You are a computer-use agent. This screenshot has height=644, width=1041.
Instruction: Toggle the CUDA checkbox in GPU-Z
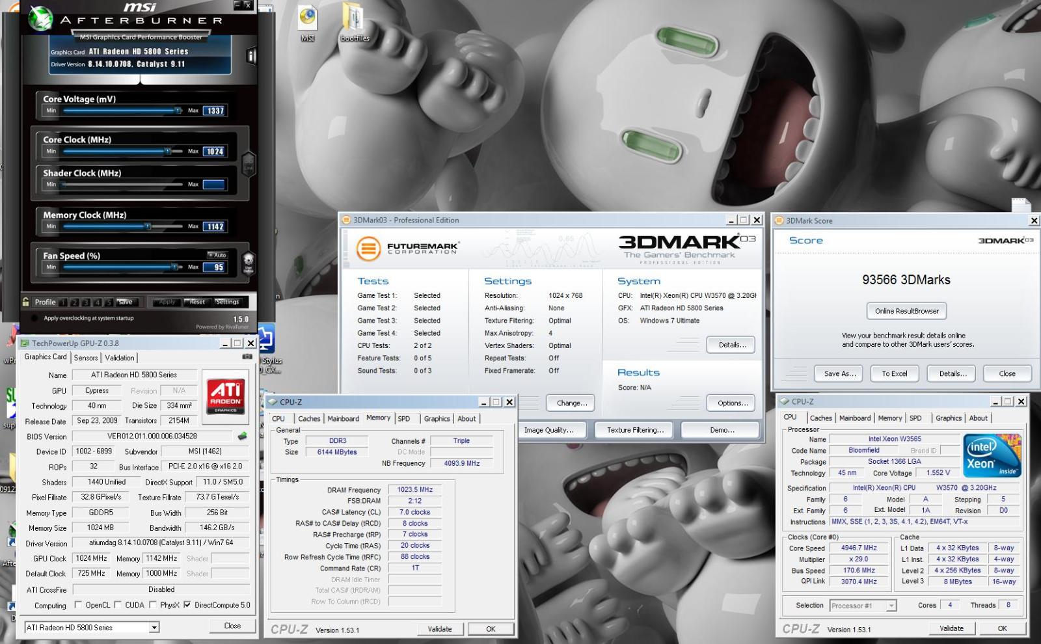tap(118, 605)
